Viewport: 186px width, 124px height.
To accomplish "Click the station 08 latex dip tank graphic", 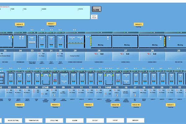I will pos(55,79).
